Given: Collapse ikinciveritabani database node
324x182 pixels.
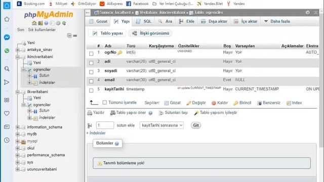Looking at the screenshot, I should (x=18, y=57).
